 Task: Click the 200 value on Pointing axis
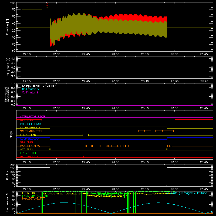[13, 3]
